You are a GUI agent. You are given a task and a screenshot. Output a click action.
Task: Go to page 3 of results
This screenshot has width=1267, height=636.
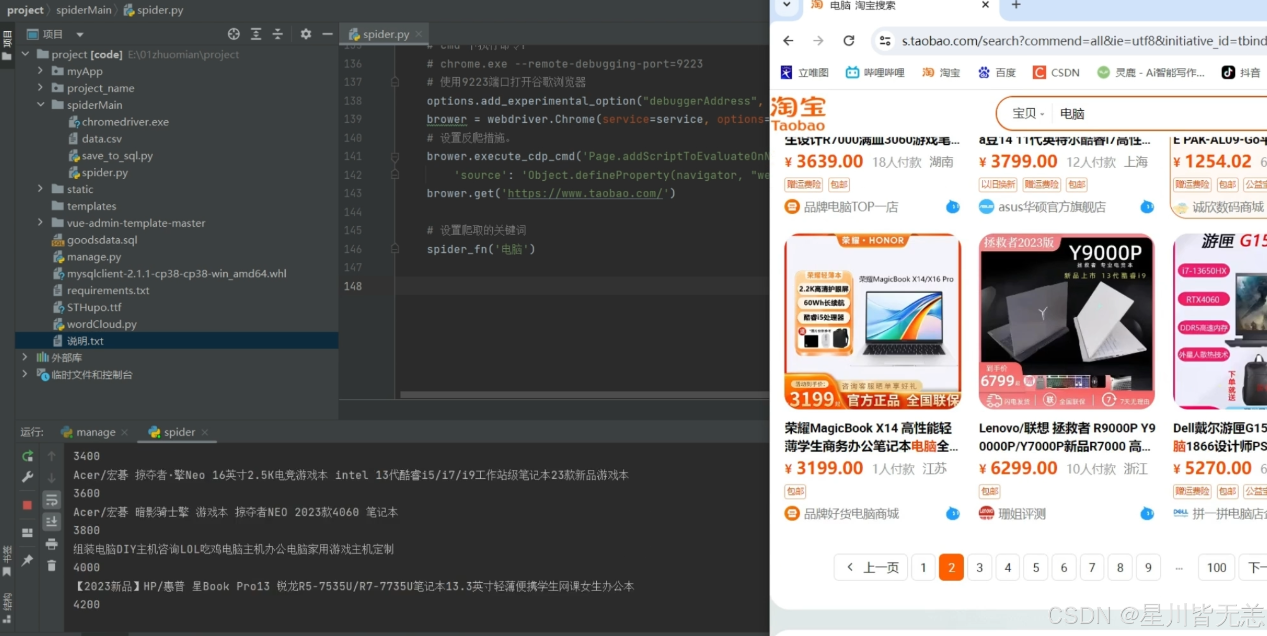980,568
